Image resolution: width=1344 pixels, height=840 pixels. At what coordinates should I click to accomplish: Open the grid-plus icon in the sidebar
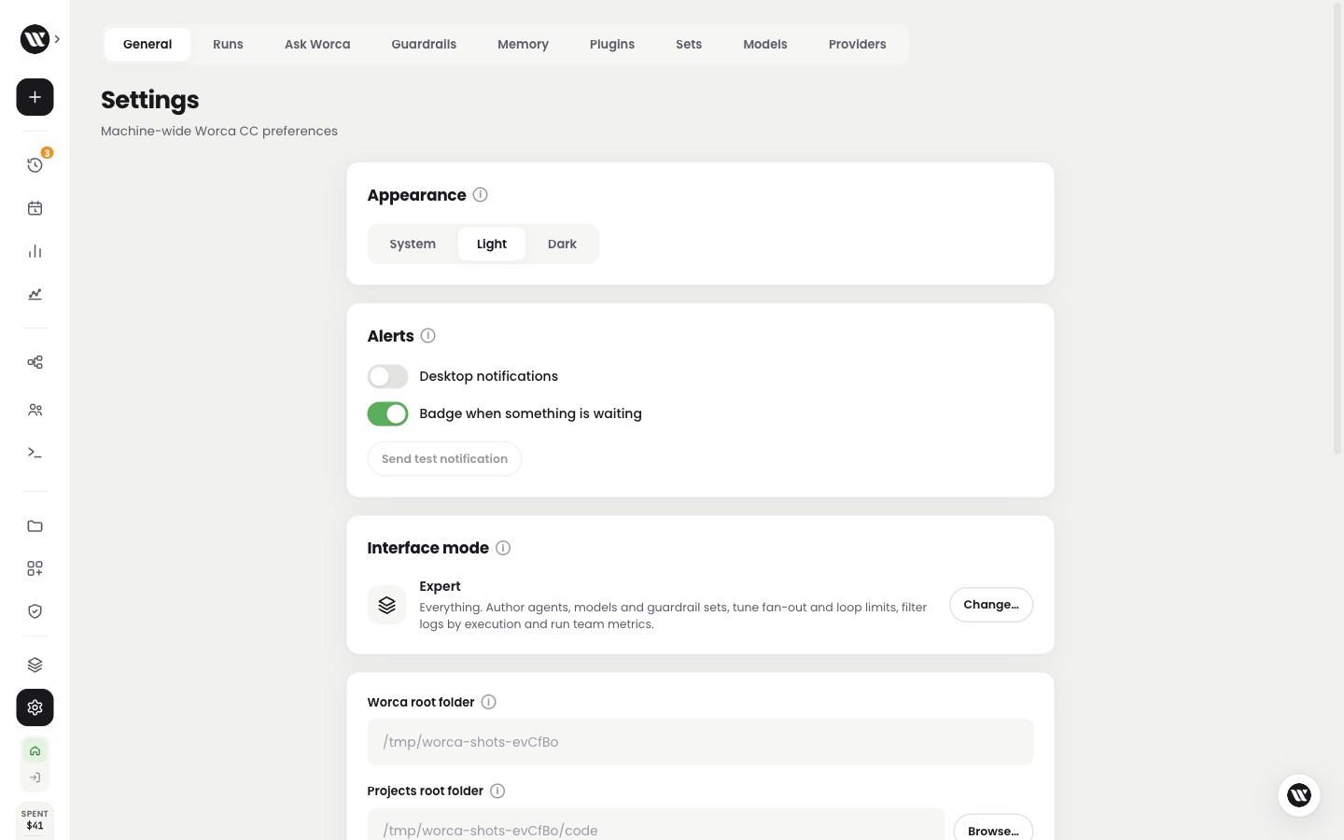click(x=35, y=568)
